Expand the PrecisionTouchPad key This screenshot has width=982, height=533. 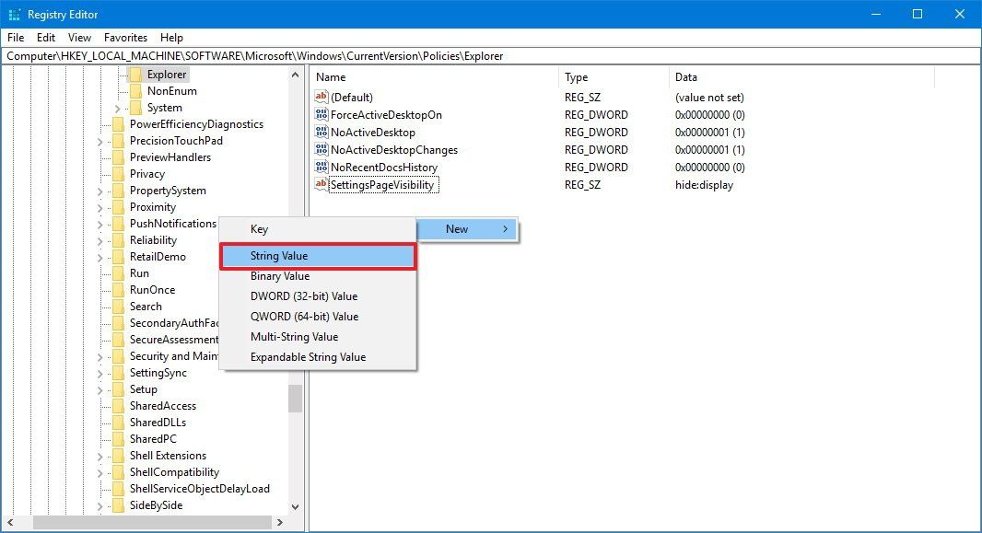tap(100, 142)
